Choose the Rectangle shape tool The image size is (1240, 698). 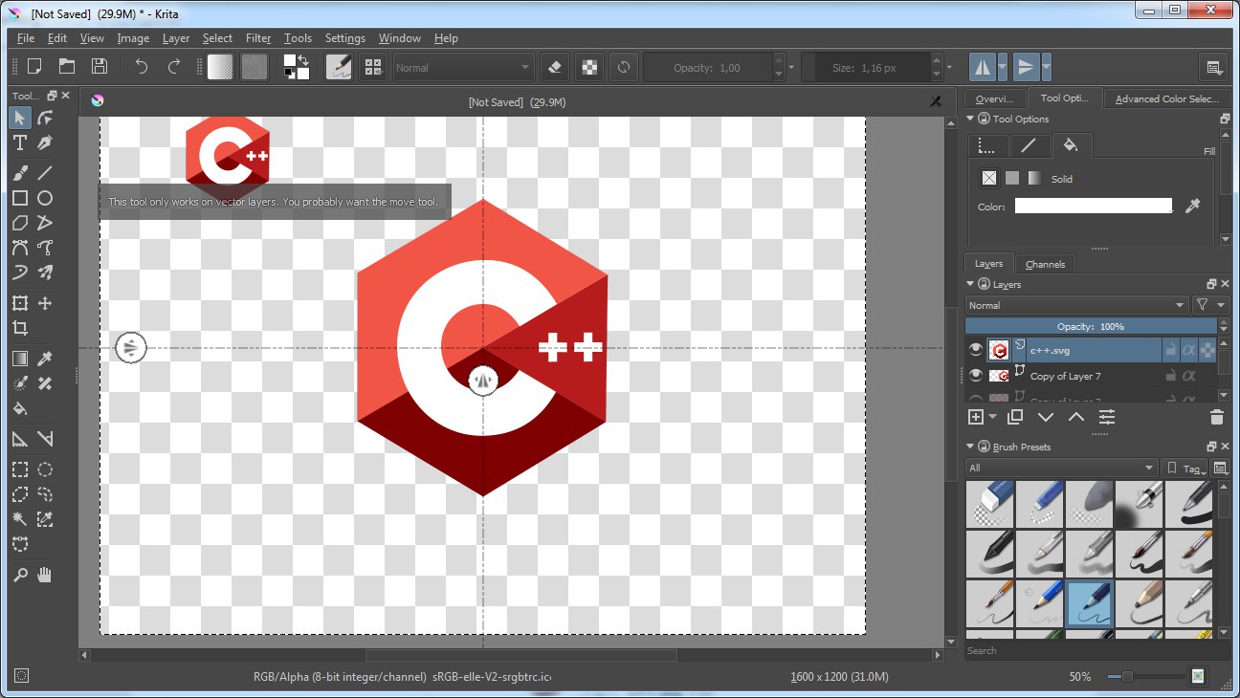point(19,198)
